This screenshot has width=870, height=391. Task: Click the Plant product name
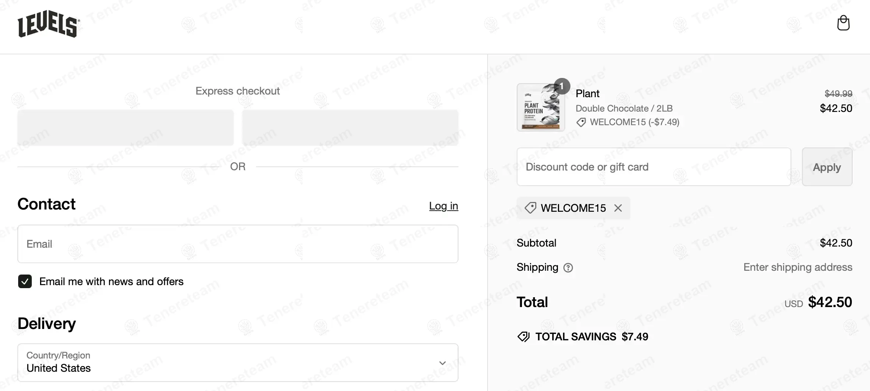click(587, 93)
